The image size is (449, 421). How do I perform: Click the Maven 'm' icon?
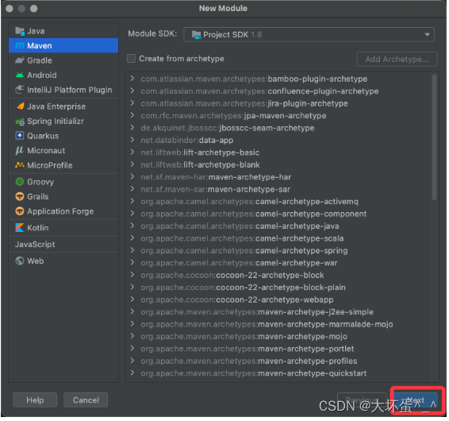point(20,45)
